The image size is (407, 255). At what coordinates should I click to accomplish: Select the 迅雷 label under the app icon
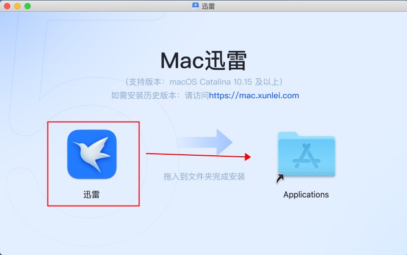(91, 194)
